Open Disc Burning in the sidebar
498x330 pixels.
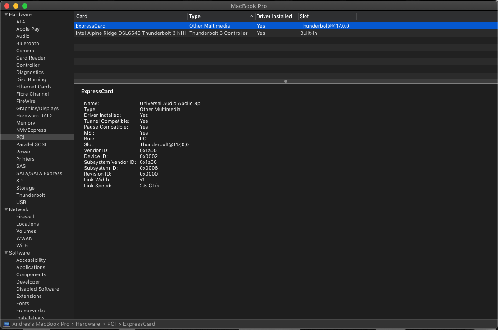(x=31, y=79)
